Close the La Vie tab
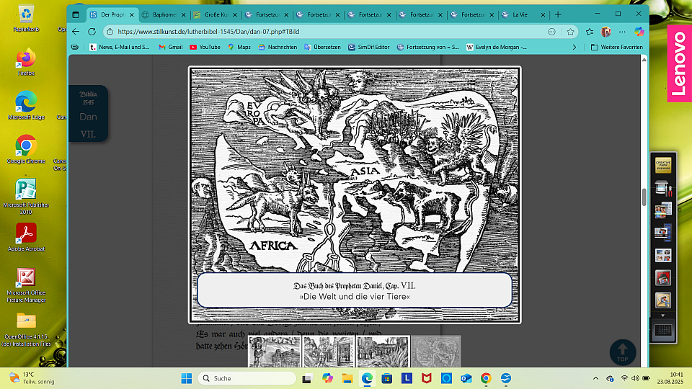This screenshot has width=692, height=389. (x=543, y=14)
